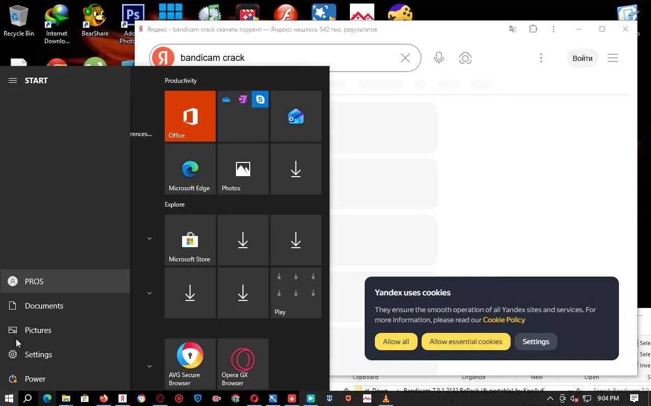This screenshot has height=406, width=651.
Task: Clear the Yandex search query
Action: (x=405, y=58)
